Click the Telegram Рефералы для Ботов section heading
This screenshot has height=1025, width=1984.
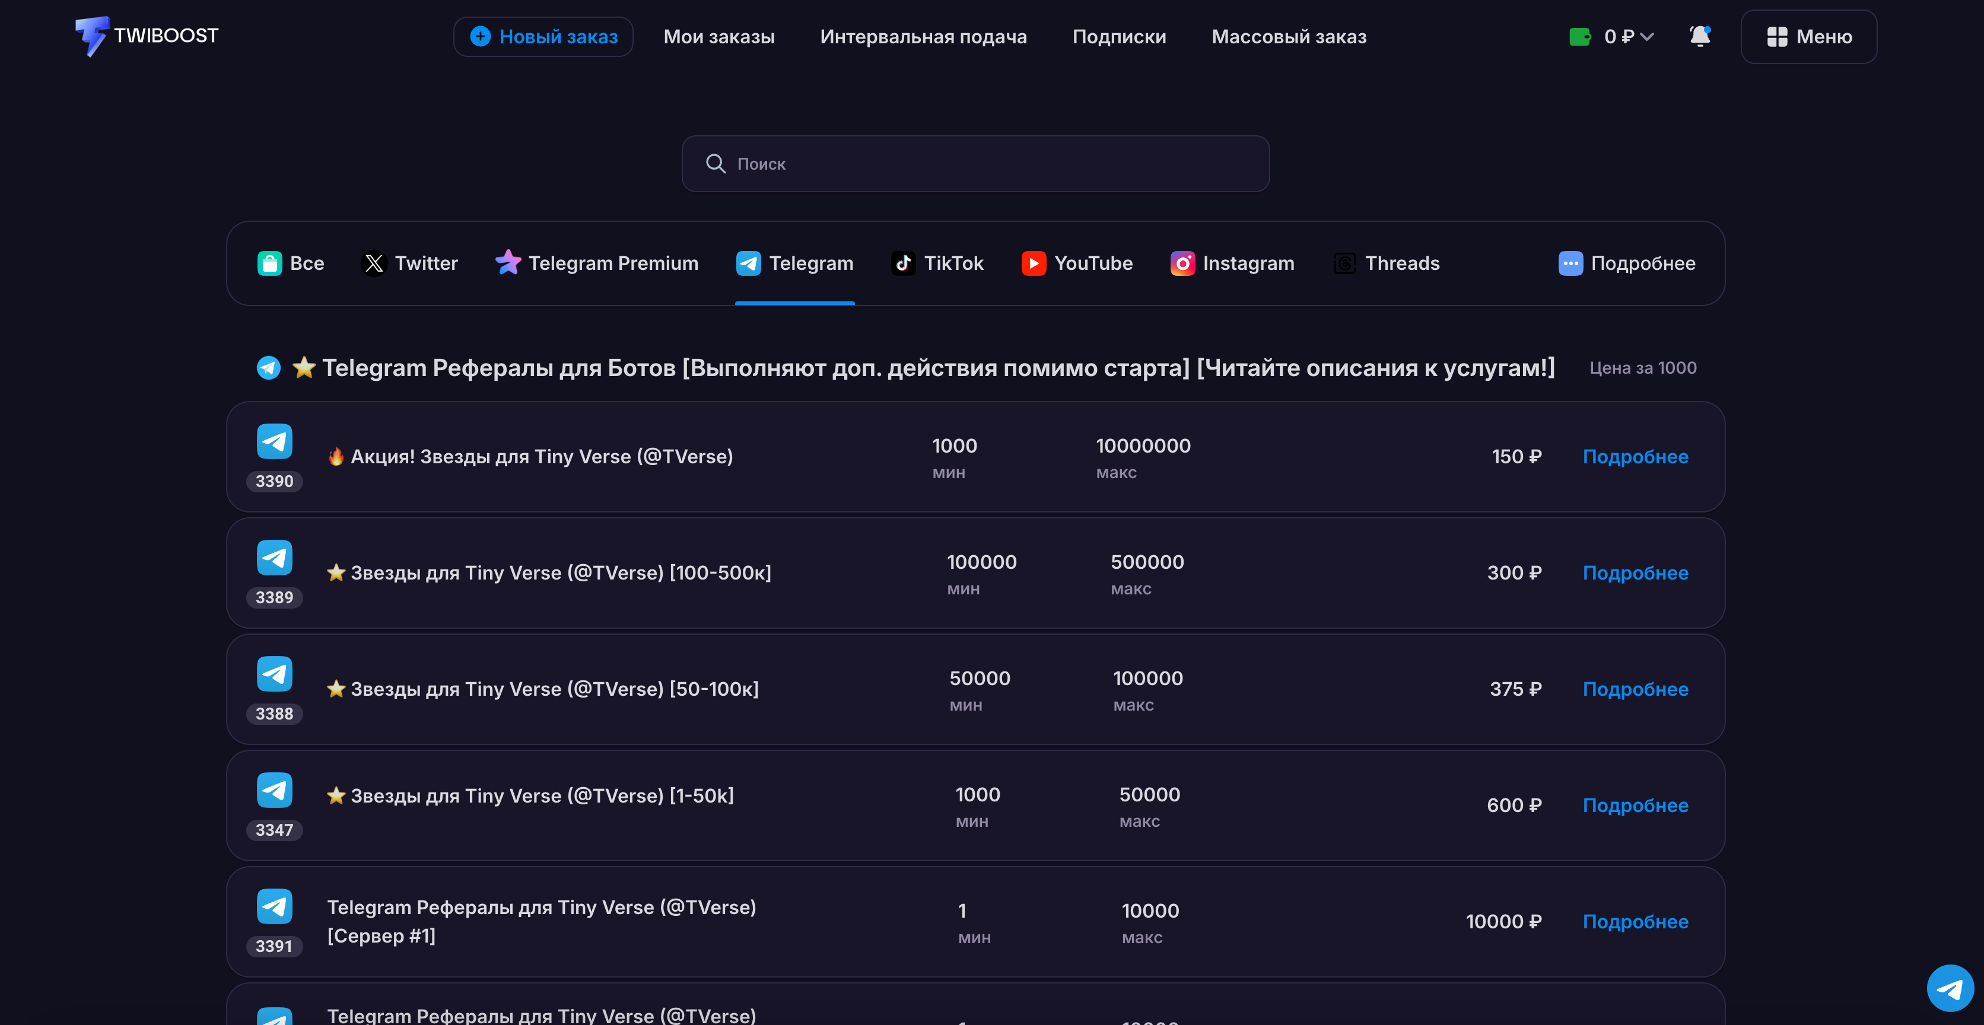923,367
